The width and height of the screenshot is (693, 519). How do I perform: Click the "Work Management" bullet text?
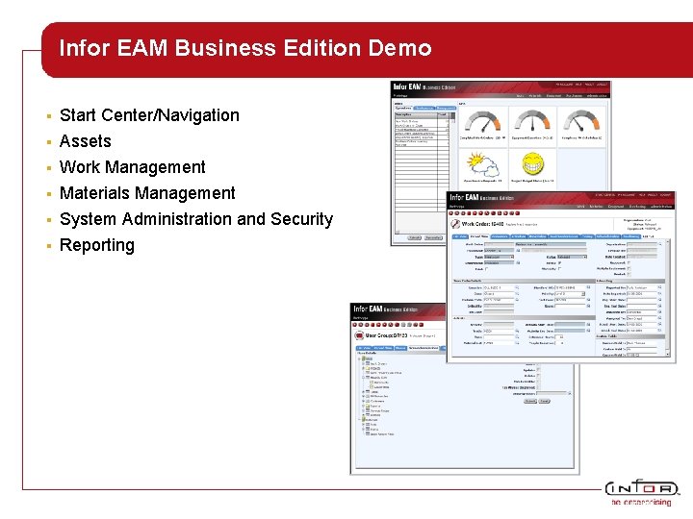coord(133,167)
